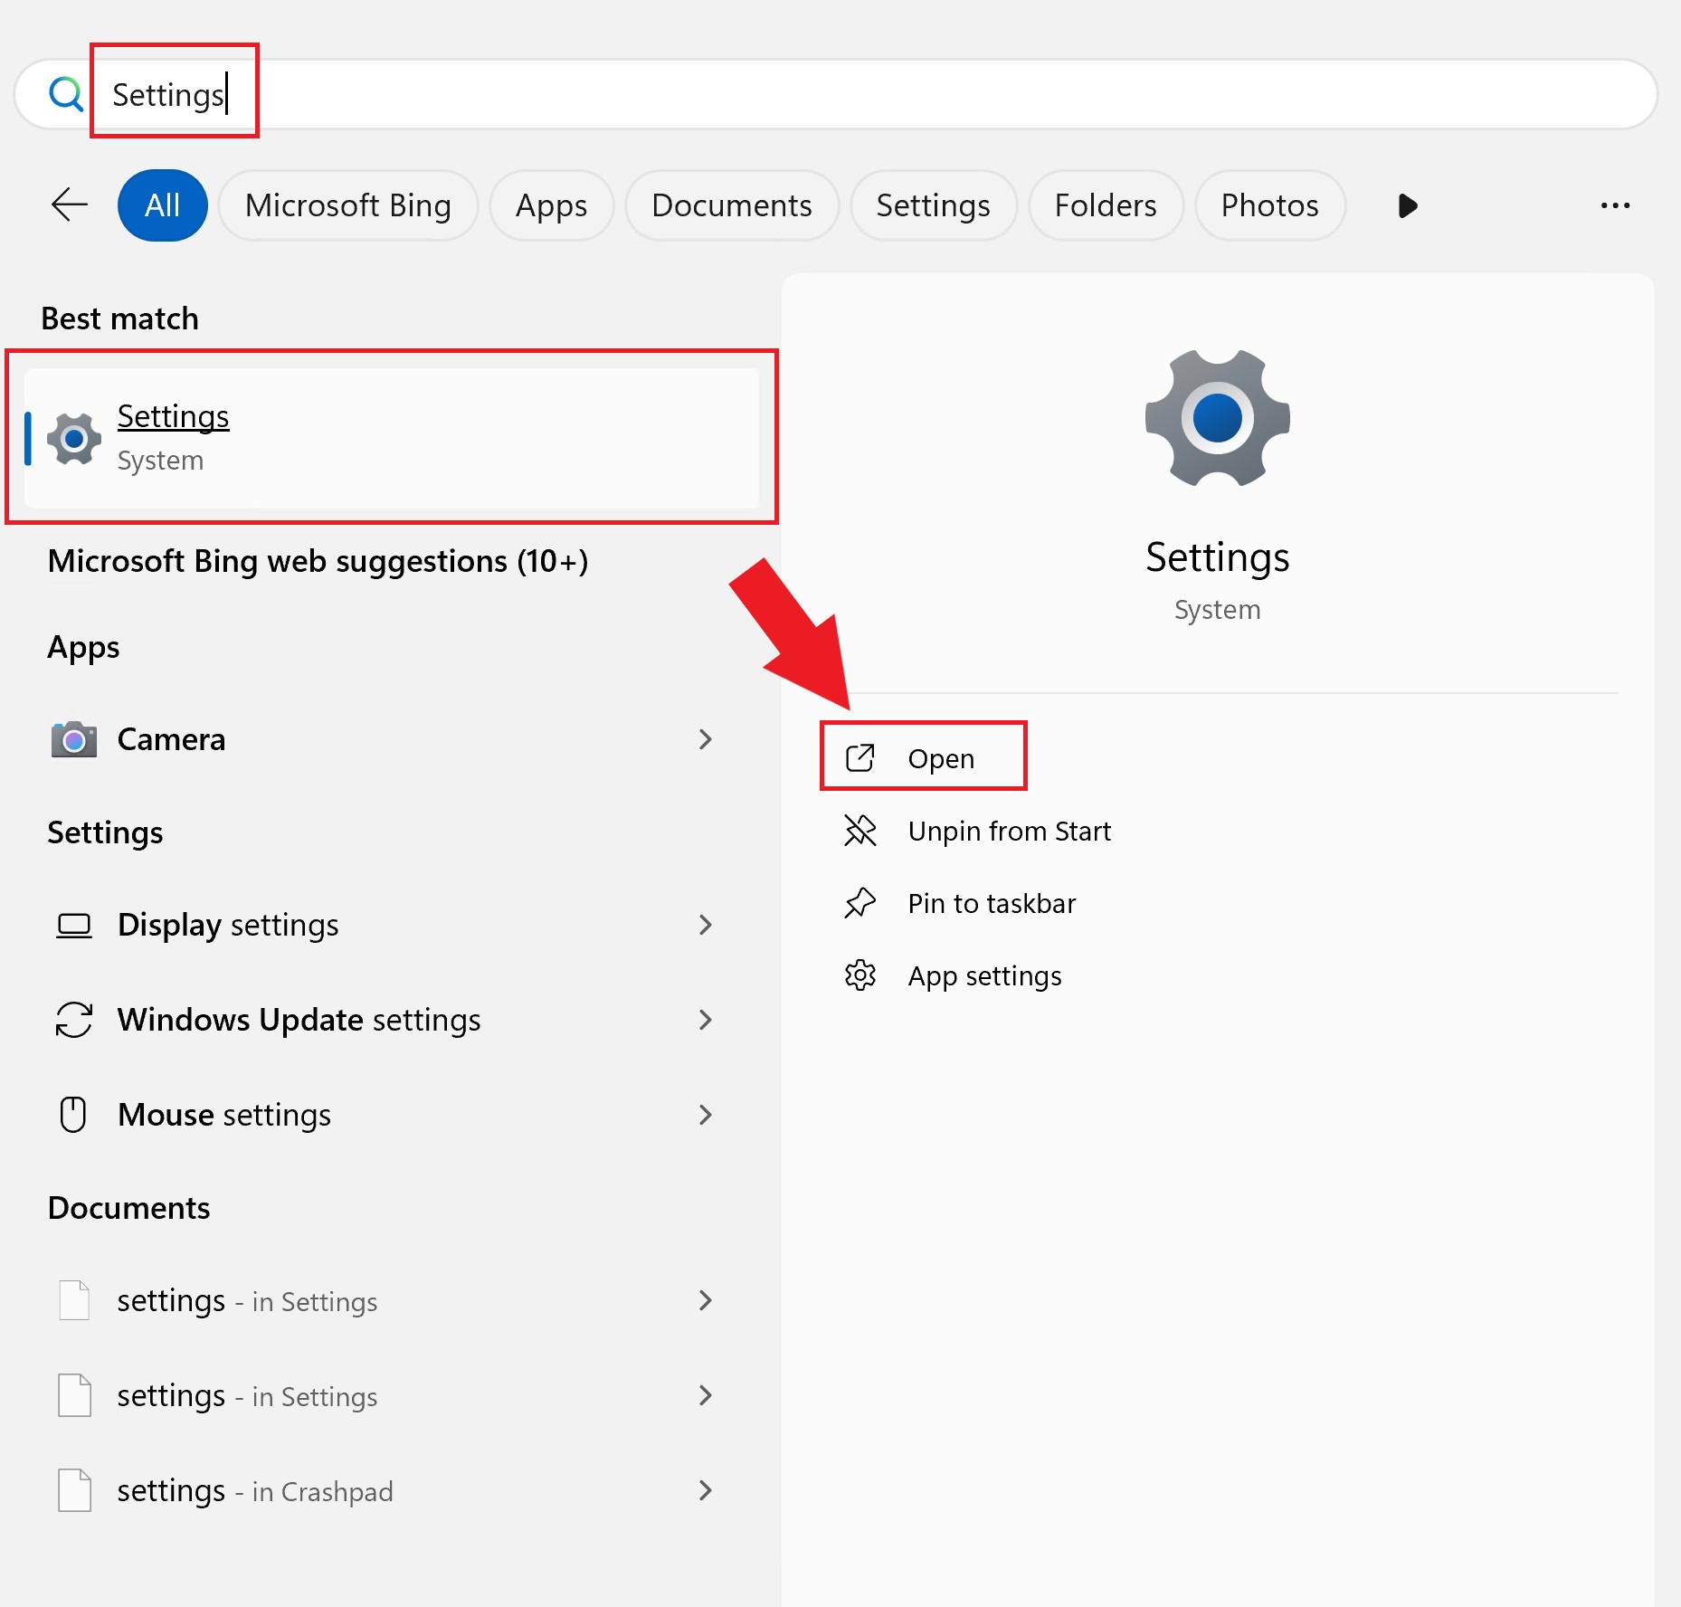Screen dimensions: 1681x1607
Task: Switch to the Apps filter tab
Action: pyautogui.click(x=551, y=205)
